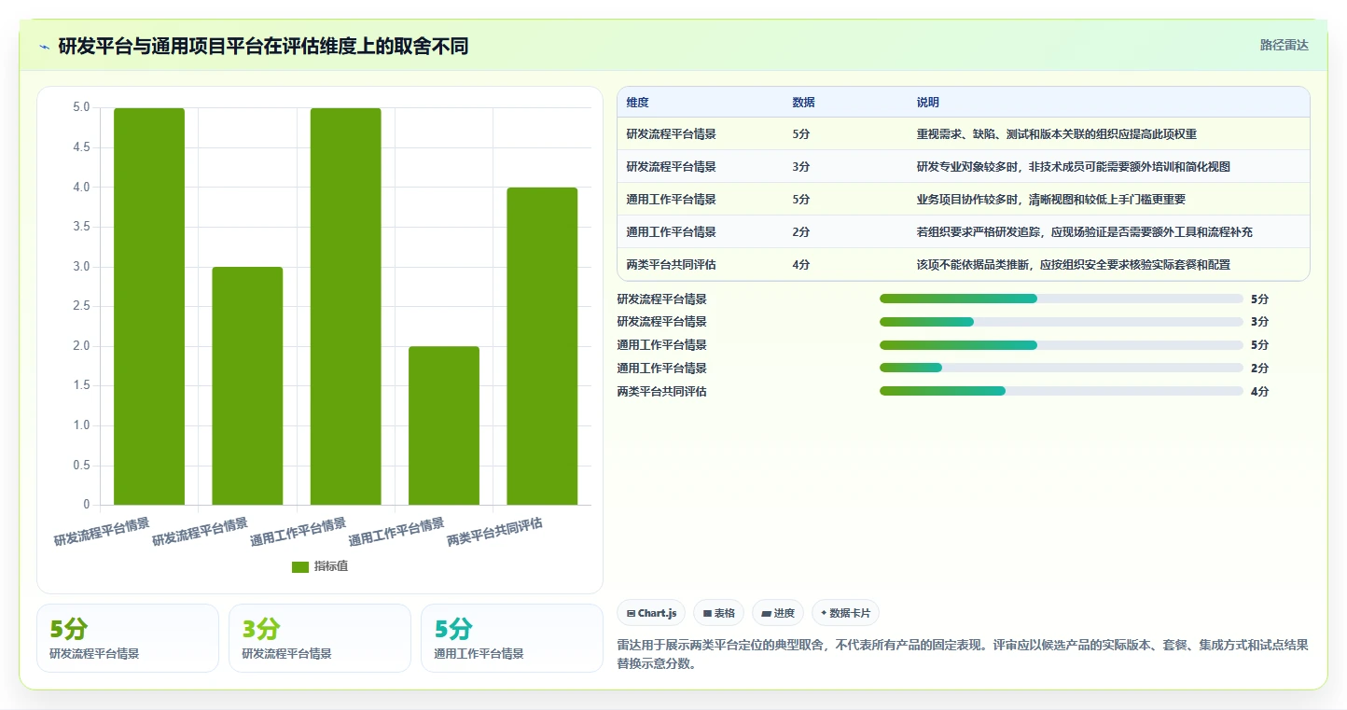This screenshot has width=1347, height=710.
Task: Select the 表格 chip
Action: click(x=718, y=613)
